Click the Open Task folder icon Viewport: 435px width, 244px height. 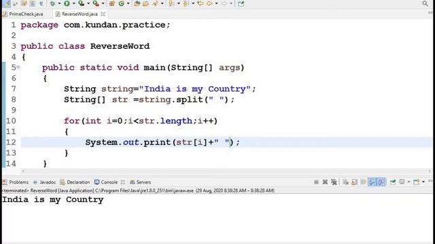(146, 3)
